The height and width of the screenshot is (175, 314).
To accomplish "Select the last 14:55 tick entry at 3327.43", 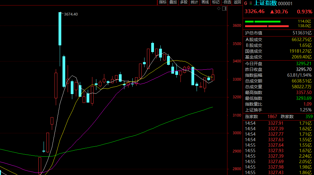I will [278, 173].
